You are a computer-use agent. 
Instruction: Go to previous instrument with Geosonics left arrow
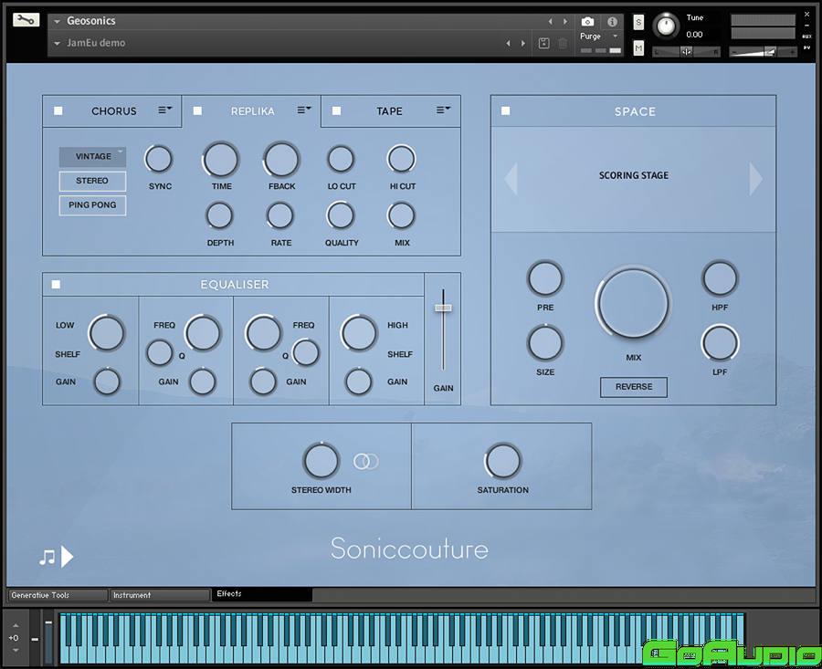(550, 22)
